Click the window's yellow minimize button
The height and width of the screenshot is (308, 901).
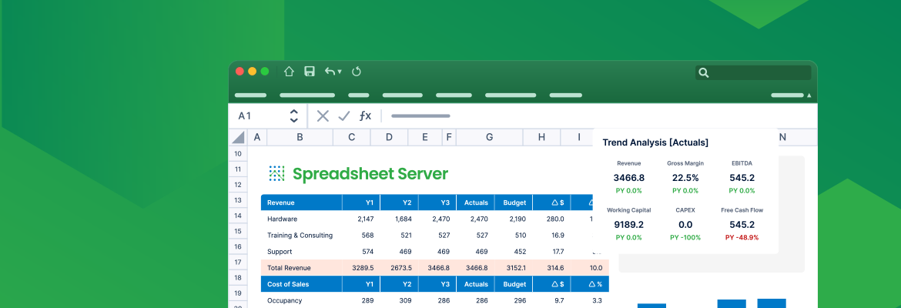[x=253, y=72]
